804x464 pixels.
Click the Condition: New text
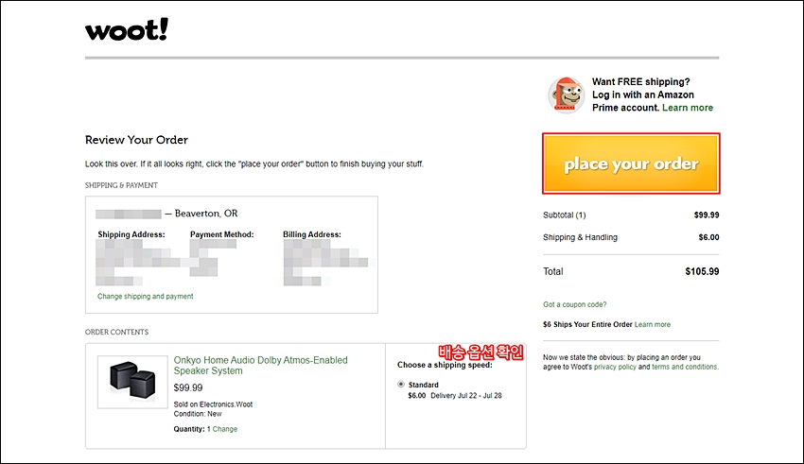[198, 414]
